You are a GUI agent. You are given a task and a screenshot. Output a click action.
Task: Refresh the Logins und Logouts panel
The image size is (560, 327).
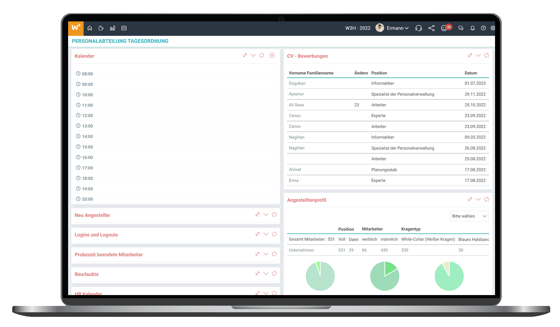[274, 234]
